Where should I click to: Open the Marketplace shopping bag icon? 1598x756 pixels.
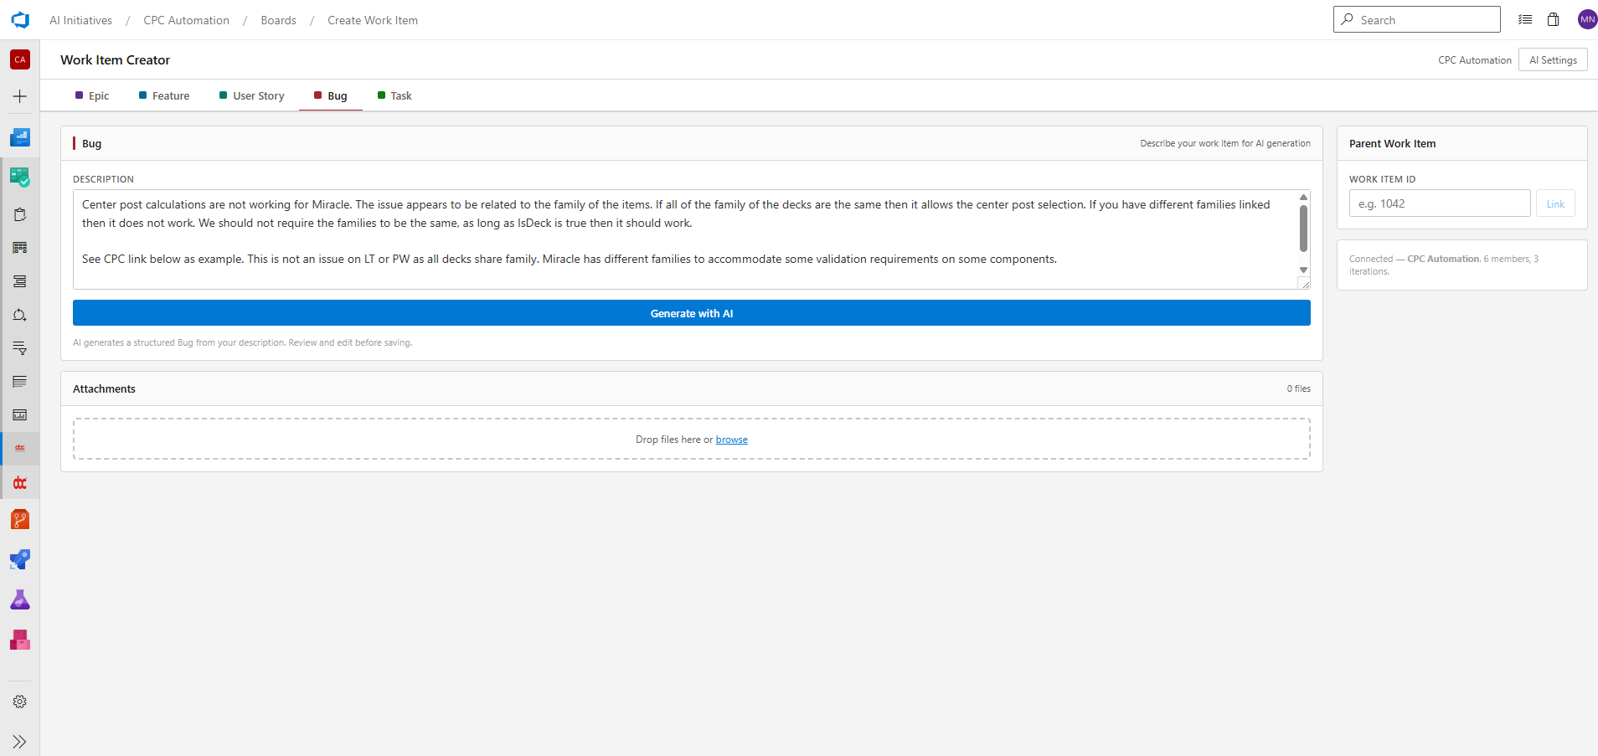point(1554,19)
